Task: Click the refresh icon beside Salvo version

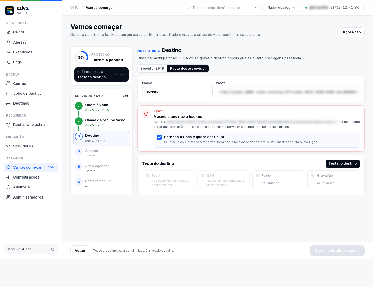Action: pyautogui.click(x=53, y=249)
